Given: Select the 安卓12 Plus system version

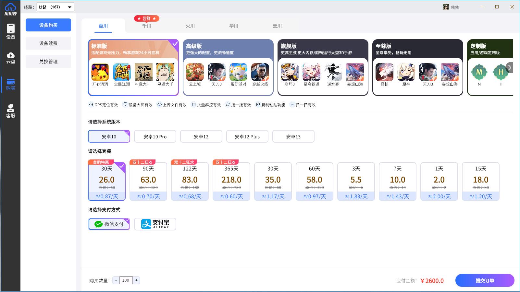Looking at the screenshot, I should coord(247,136).
